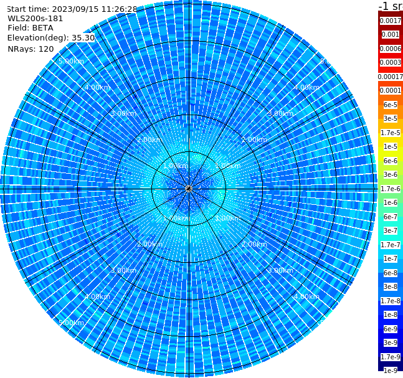Select the 1e-8 colorbar label
This screenshot has height=378, width=403.
391,314
